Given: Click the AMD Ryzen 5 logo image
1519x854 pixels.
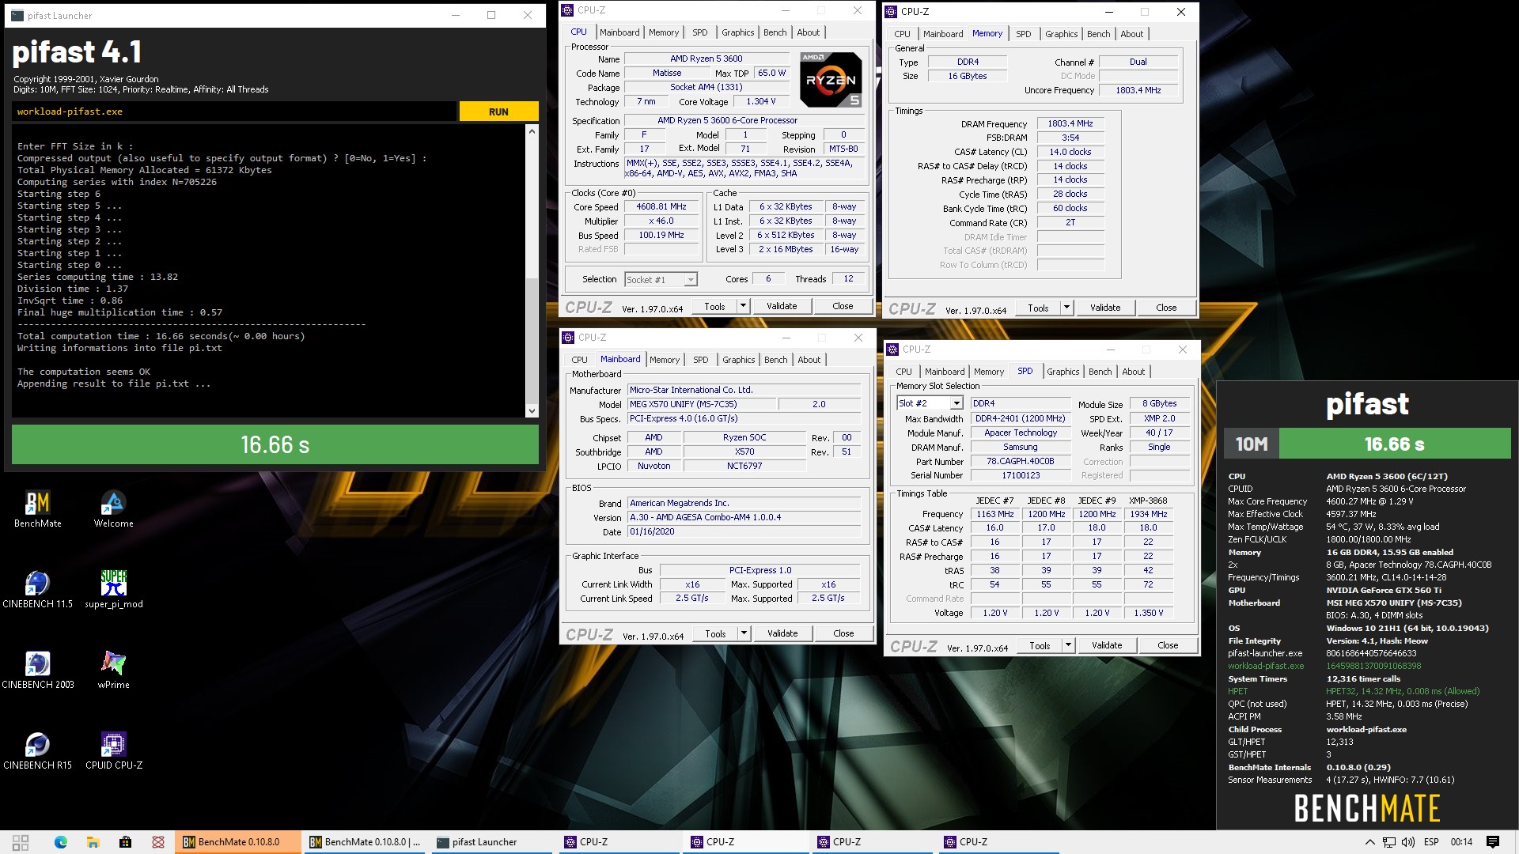Looking at the screenshot, I should (x=830, y=79).
